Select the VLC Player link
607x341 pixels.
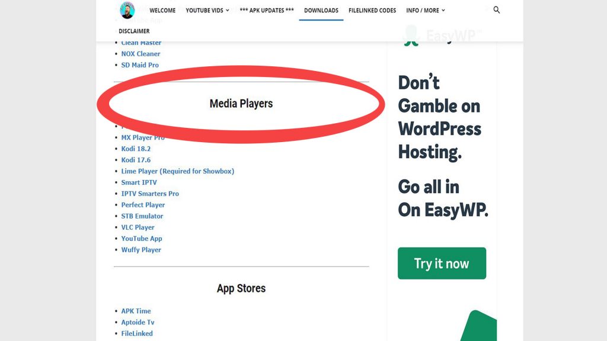click(x=138, y=227)
